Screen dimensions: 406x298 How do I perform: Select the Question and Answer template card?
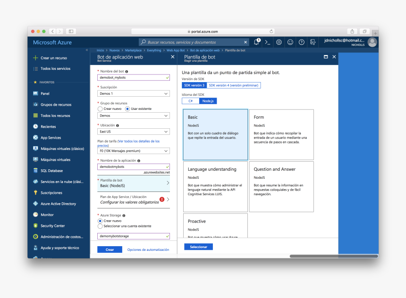(281, 187)
